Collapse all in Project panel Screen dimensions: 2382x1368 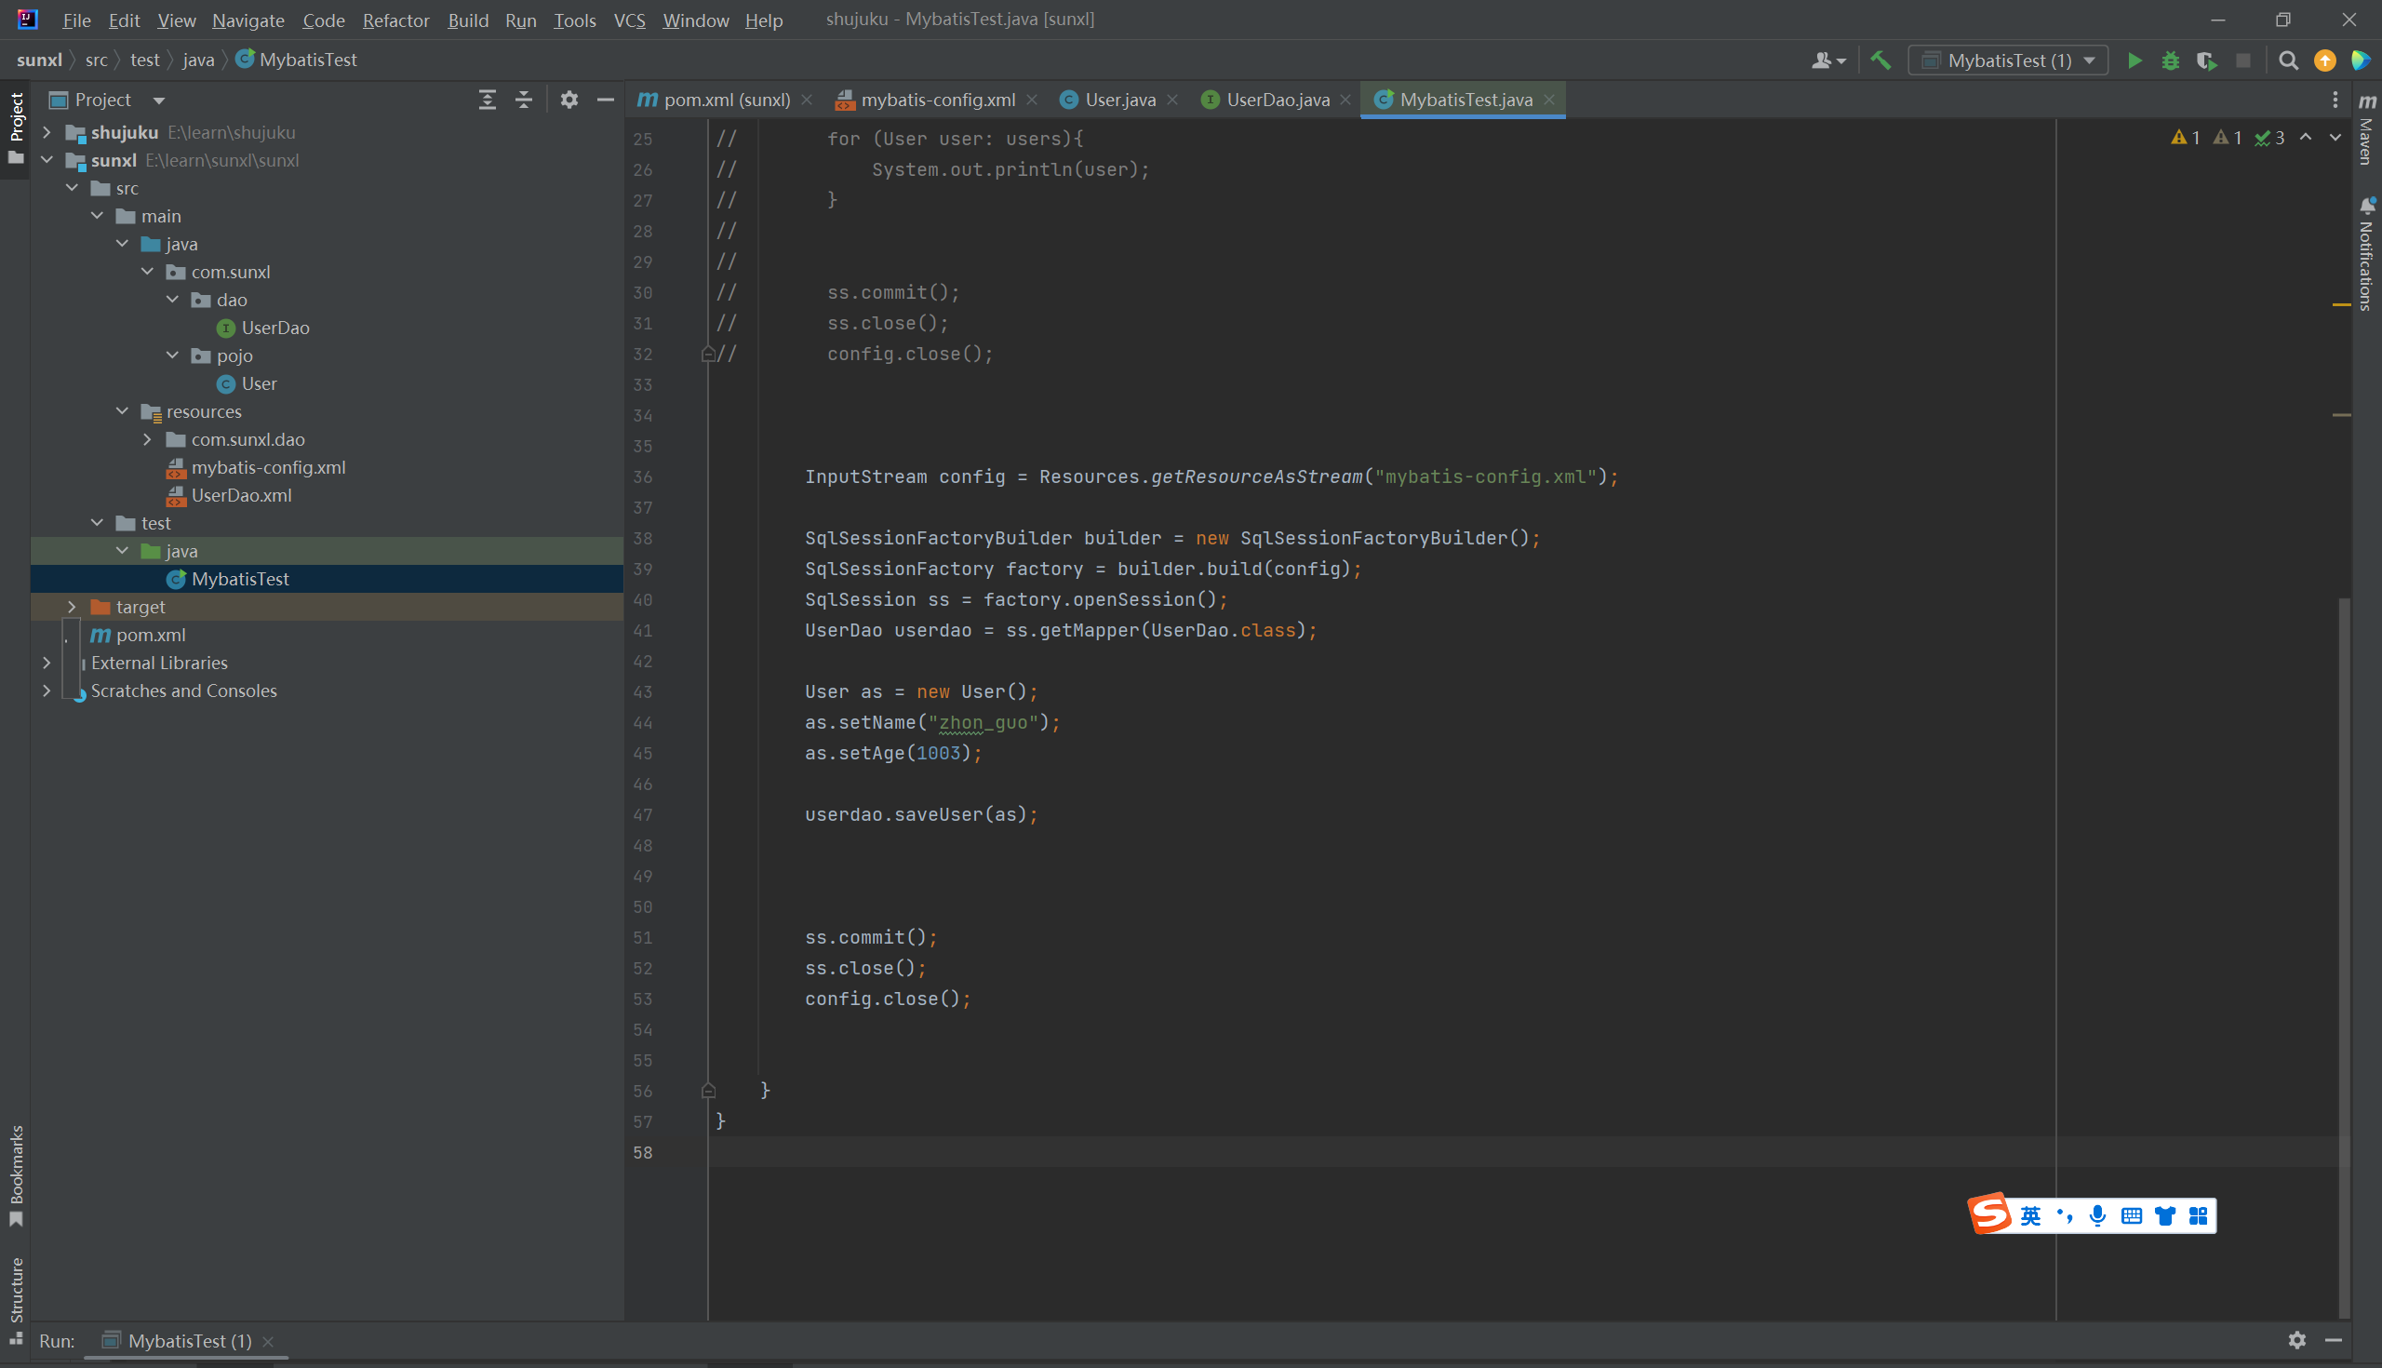coord(524,100)
